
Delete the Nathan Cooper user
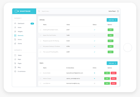[114, 79]
